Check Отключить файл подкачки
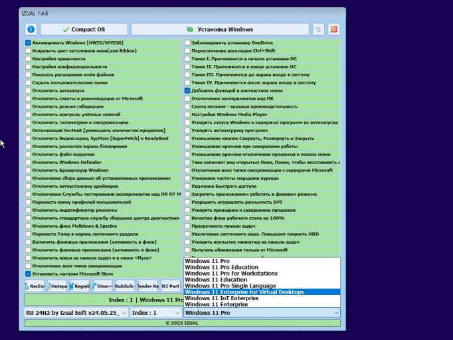 point(28,155)
